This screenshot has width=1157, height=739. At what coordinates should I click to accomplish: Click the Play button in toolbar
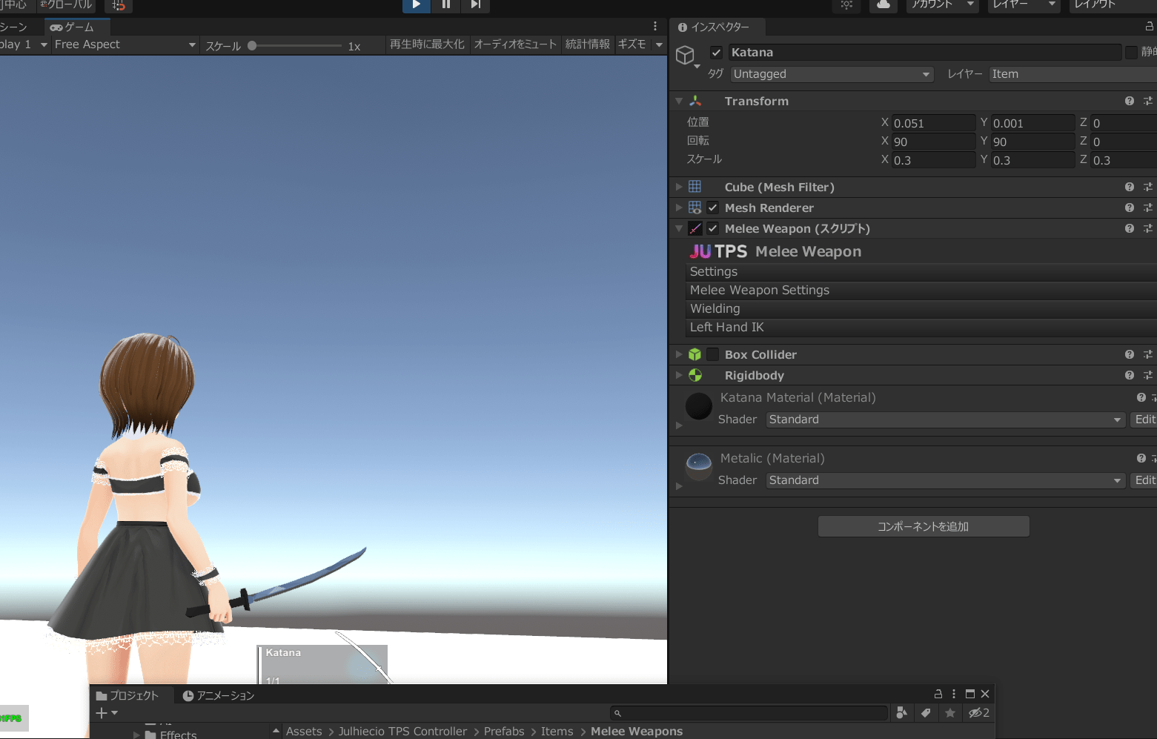point(416,4)
